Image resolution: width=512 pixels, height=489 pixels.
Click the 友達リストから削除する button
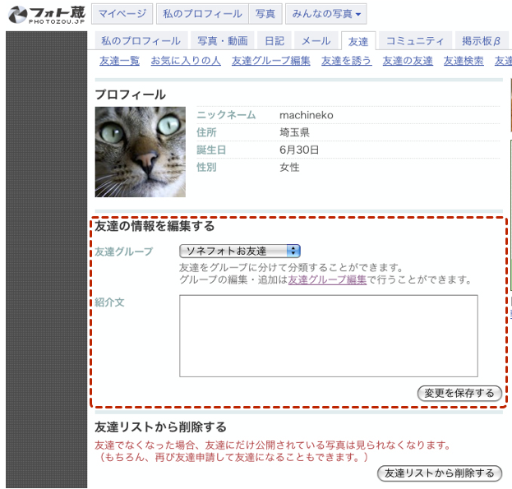coord(439,473)
